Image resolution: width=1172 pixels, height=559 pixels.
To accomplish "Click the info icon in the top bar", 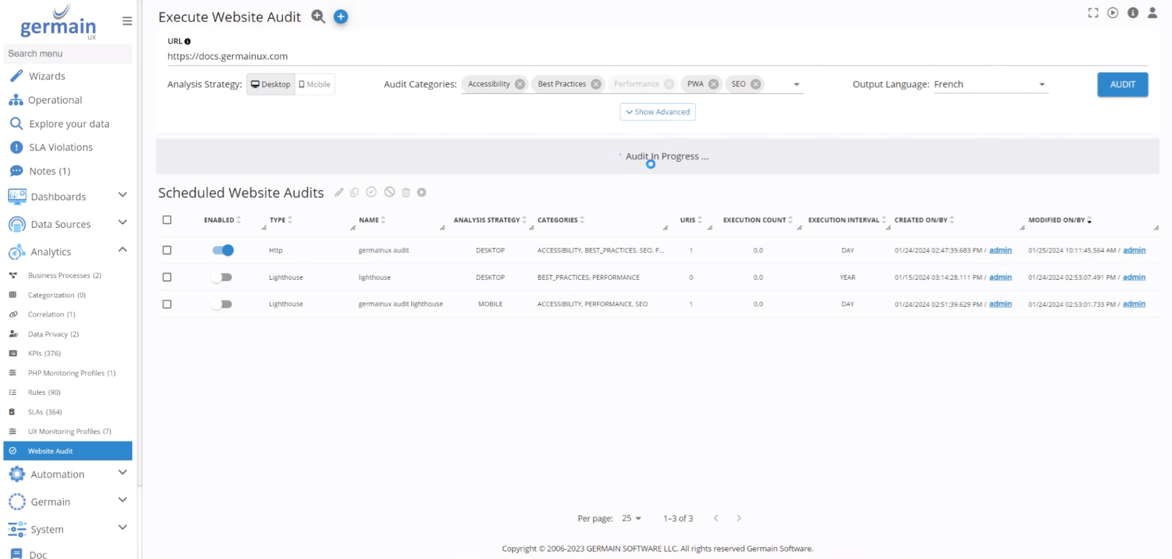I will [x=1132, y=13].
